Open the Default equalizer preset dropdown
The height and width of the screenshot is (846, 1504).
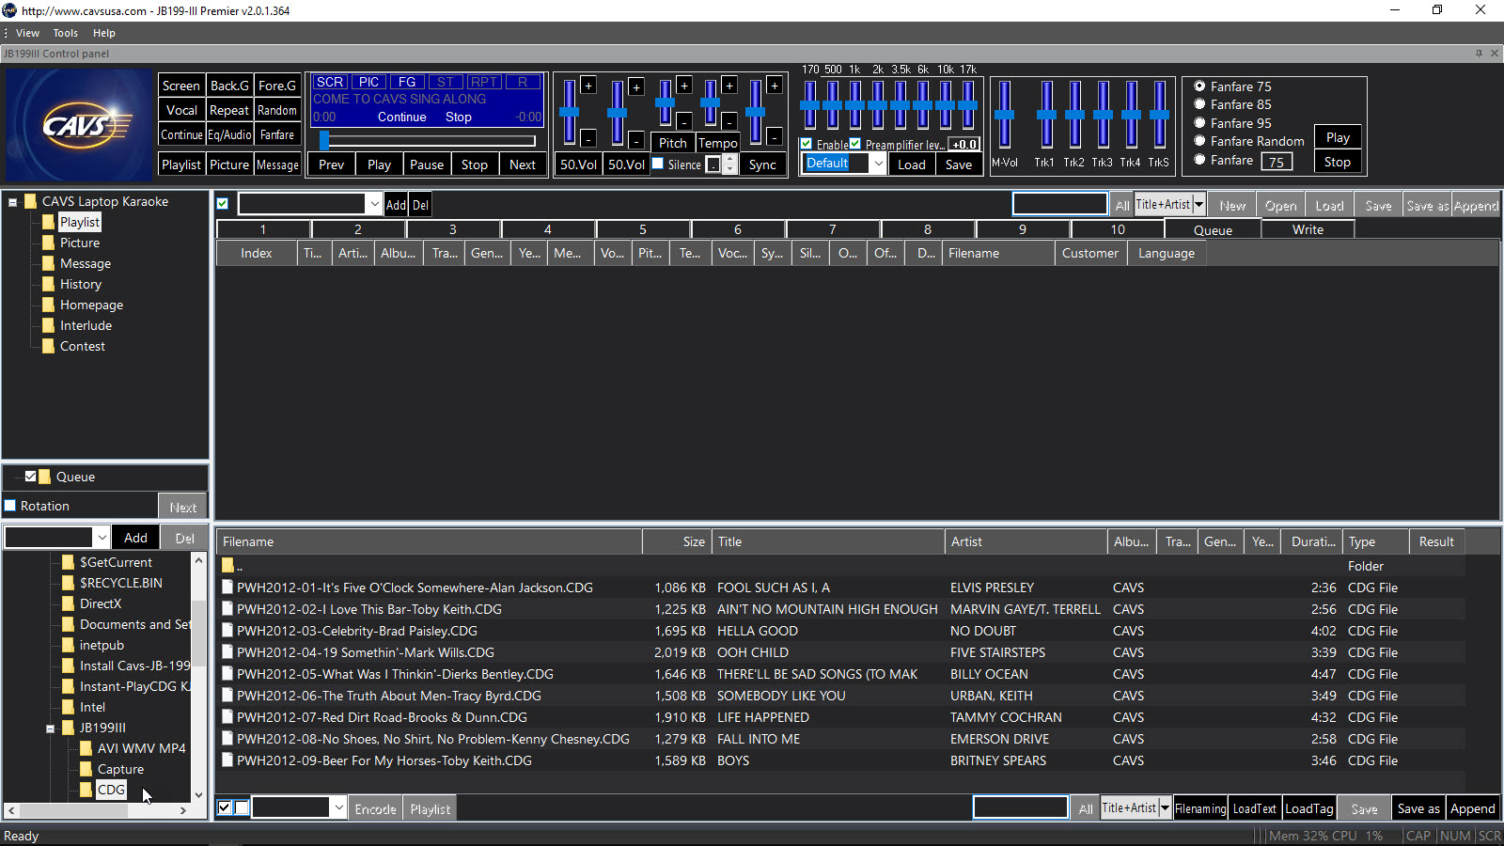878,164
